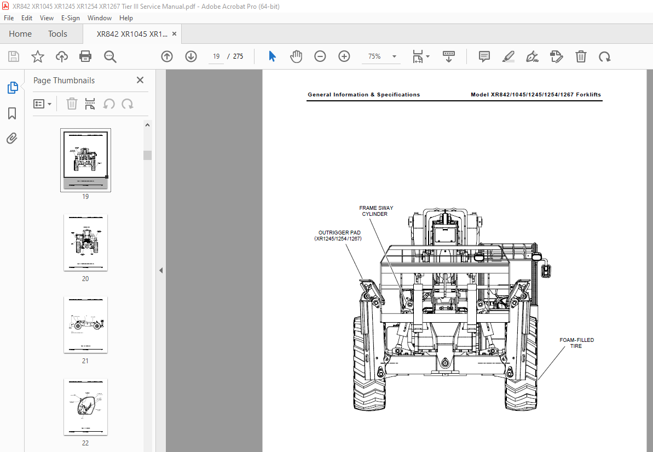The width and height of the screenshot is (653, 452).
Task: Open the Attachments paperclip panel
Action: click(12, 138)
